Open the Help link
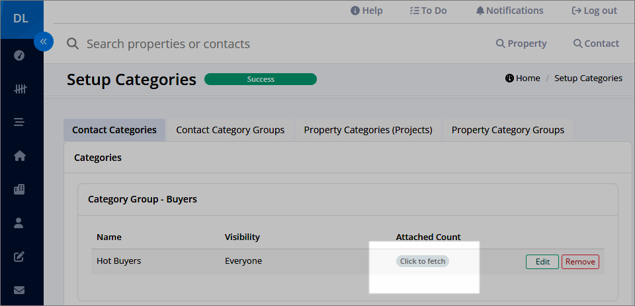 [366, 11]
